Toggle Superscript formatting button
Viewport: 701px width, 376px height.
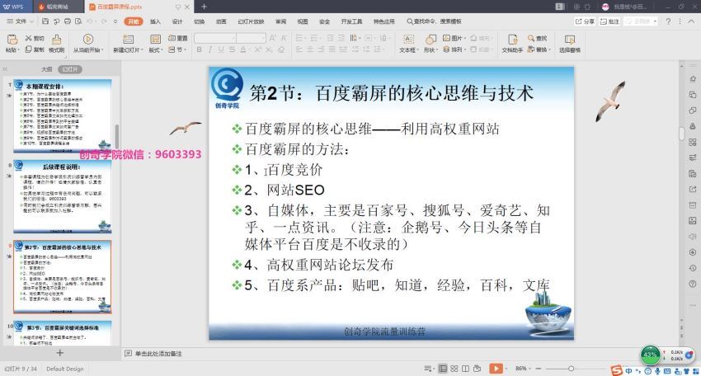point(258,49)
